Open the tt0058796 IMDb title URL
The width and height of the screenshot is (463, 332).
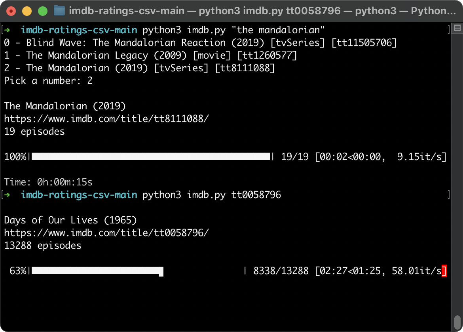tap(106, 233)
